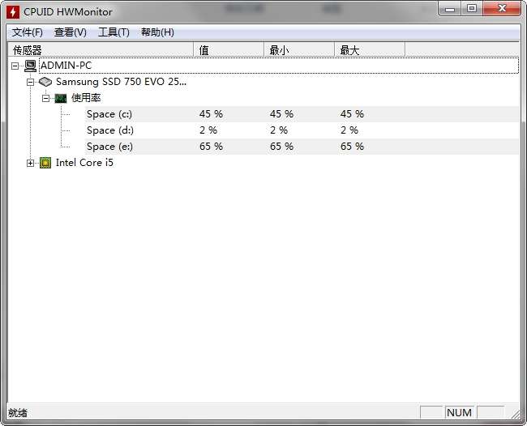This screenshot has width=527, height=426.
Task: Click the Intel Core i5 chip icon
Action: [45, 163]
